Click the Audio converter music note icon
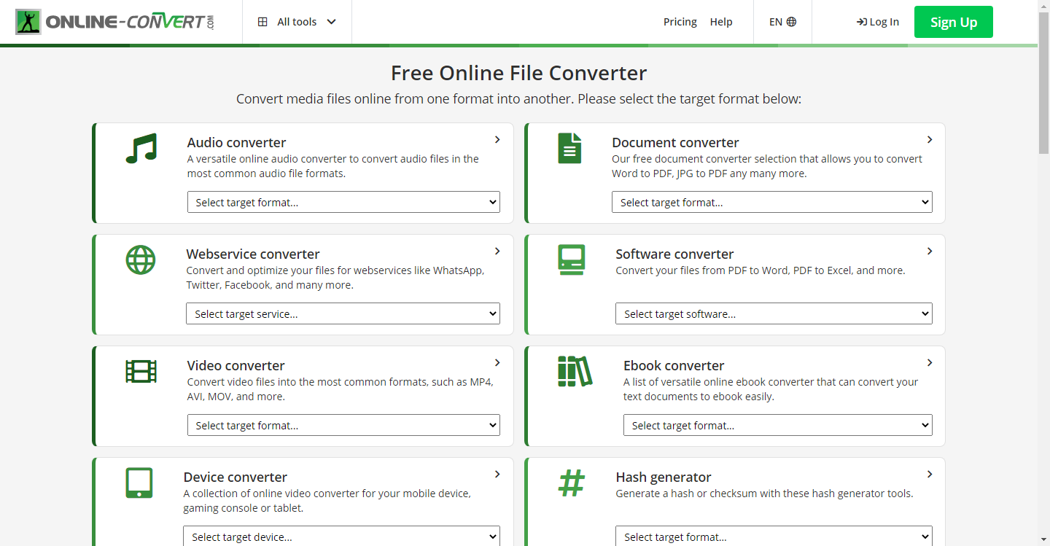Image resolution: width=1050 pixels, height=546 pixels. 141,148
